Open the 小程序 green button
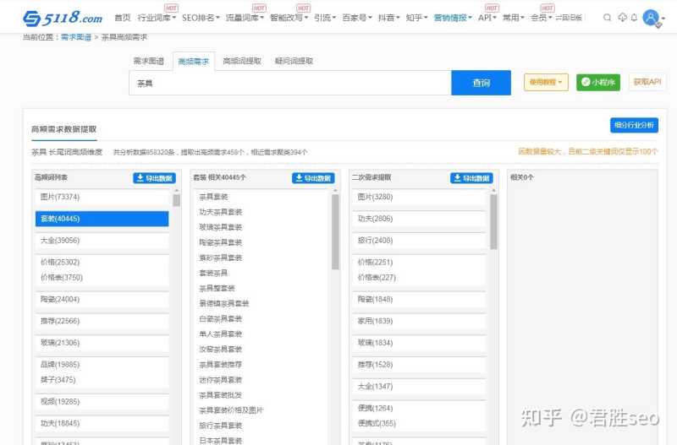Image resolution: width=677 pixels, height=445 pixels. tap(598, 82)
